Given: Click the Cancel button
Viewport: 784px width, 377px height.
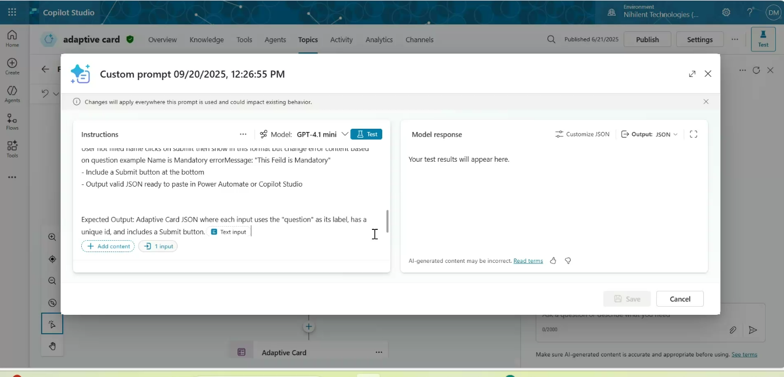Looking at the screenshot, I should click(680, 299).
